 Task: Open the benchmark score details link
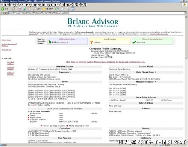(64, 43)
